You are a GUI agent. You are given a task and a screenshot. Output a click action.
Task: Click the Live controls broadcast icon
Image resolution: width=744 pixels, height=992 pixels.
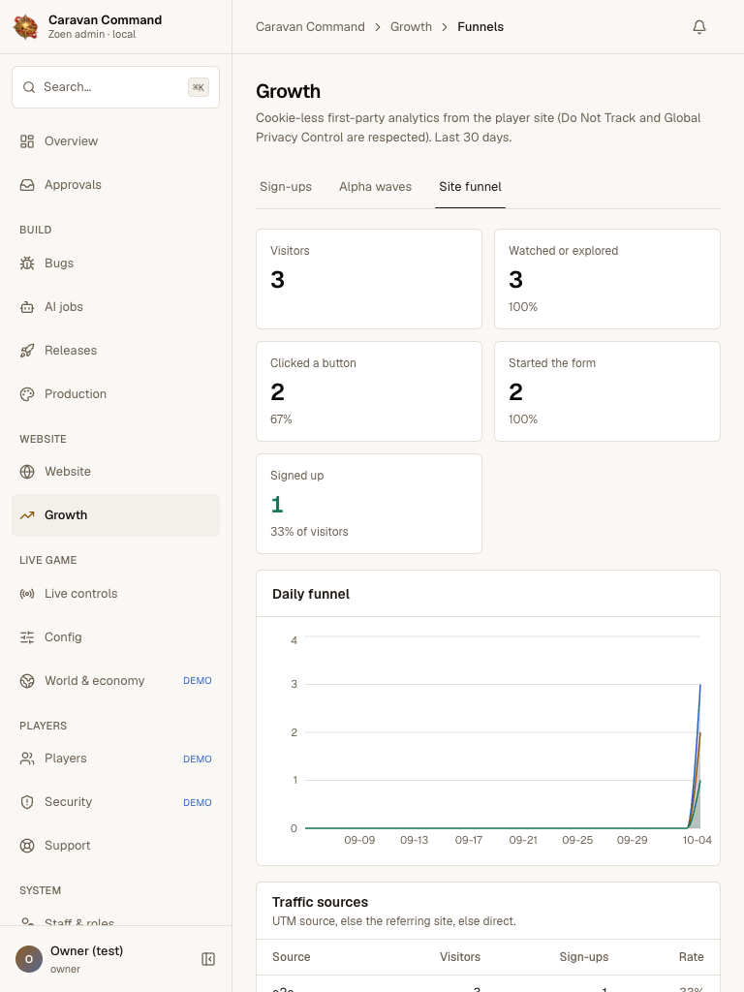tap(27, 594)
